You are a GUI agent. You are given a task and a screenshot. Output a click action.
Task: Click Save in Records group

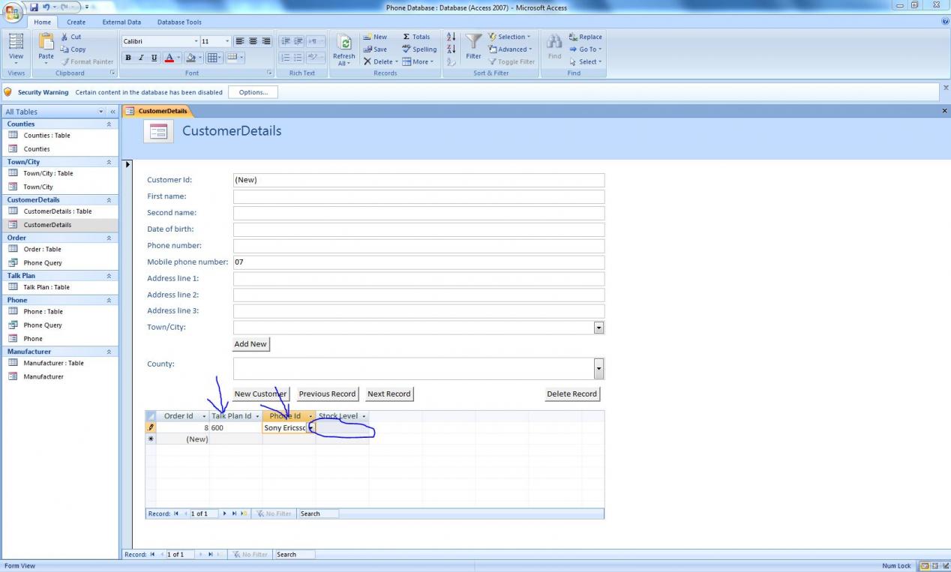[376, 49]
